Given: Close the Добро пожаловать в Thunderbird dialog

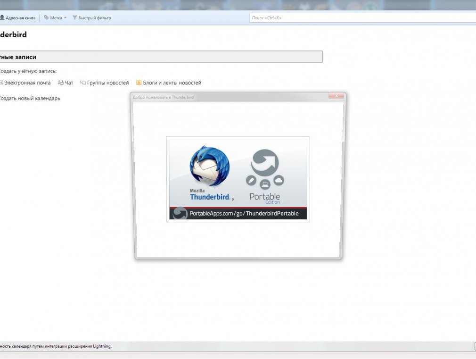Looking at the screenshot, I should 336,96.
